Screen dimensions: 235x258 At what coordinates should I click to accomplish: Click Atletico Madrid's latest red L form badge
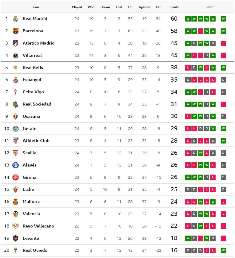(x=223, y=43)
